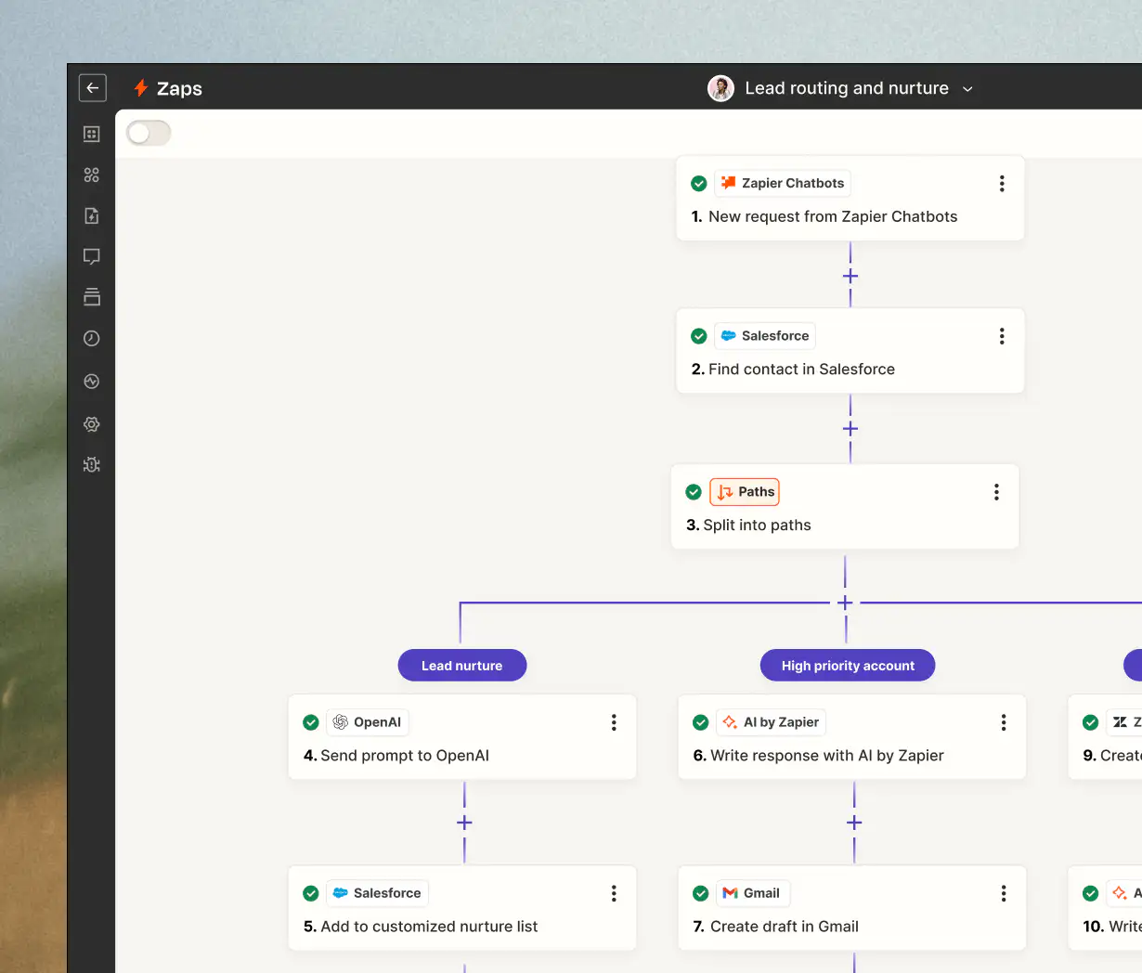
Task: Open three-dot menu on Create draft in Gmail step
Action: click(x=1004, y=893)
